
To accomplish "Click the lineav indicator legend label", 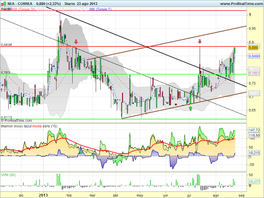I will tap(19, 126).
